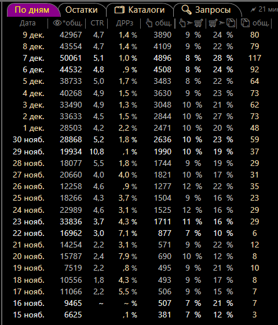Click the ДРРз value 7,9 %
This screenshot has width=278, height=325.
(x=127, y=257)
